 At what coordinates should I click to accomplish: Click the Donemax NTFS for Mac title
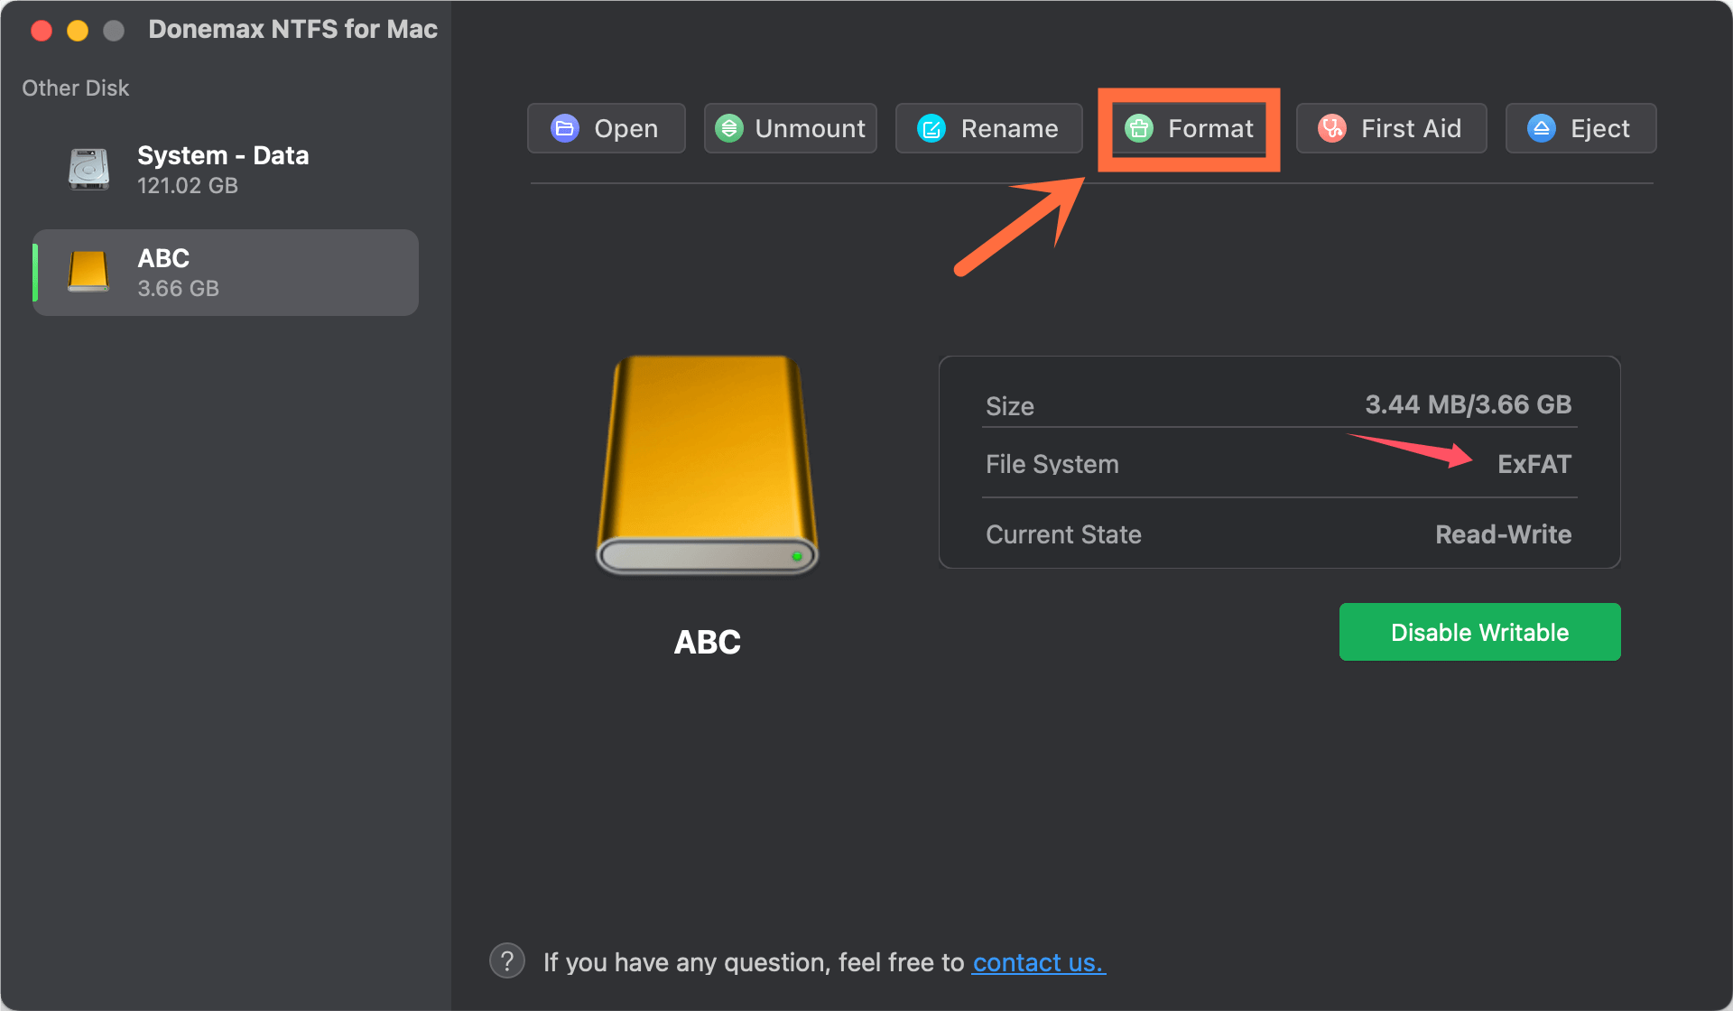[292, 29]
